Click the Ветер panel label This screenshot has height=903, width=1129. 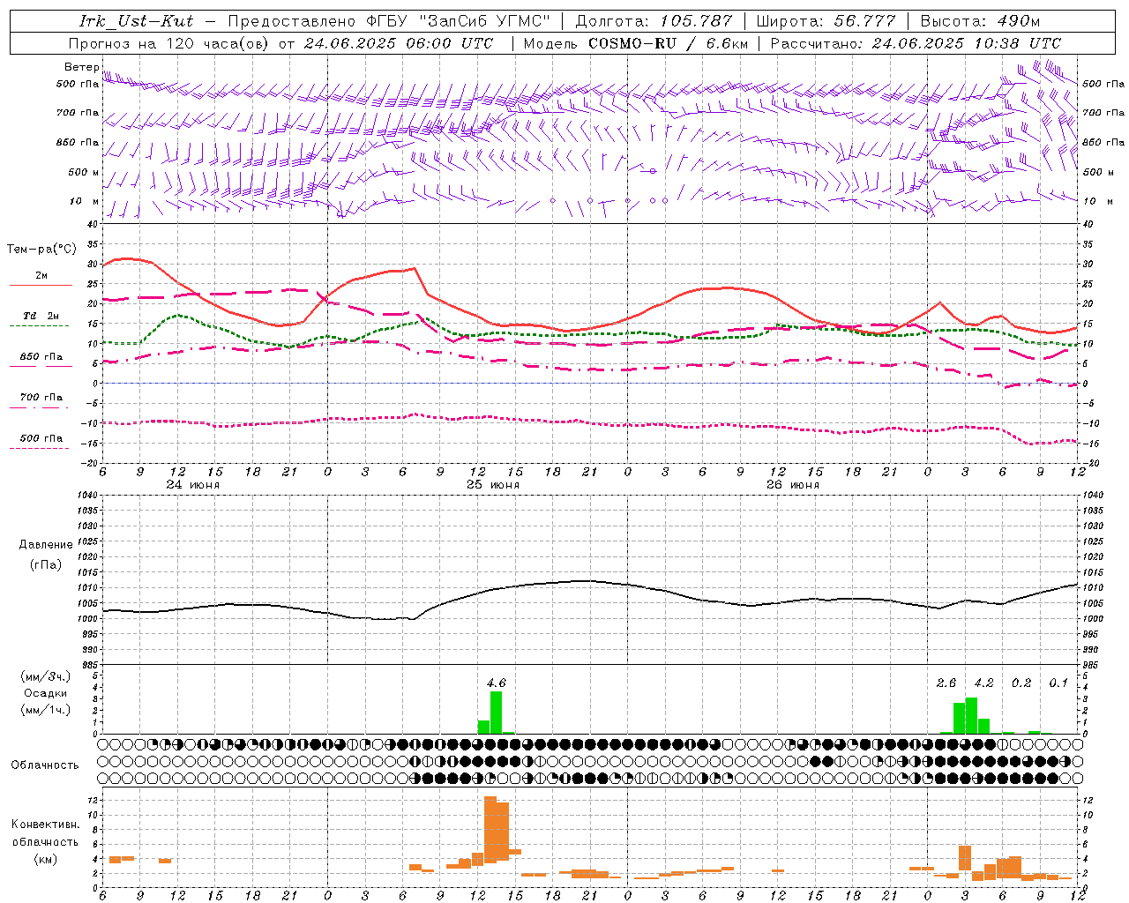tap(81, 67)
